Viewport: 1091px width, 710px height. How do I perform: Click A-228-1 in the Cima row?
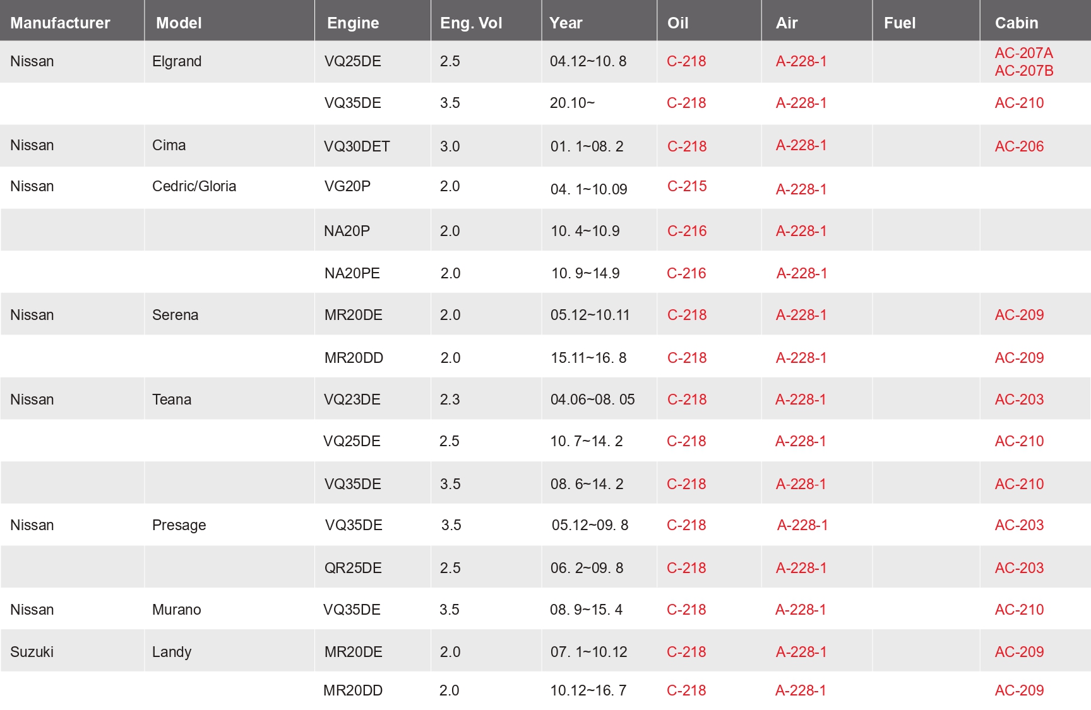[801, 145]
